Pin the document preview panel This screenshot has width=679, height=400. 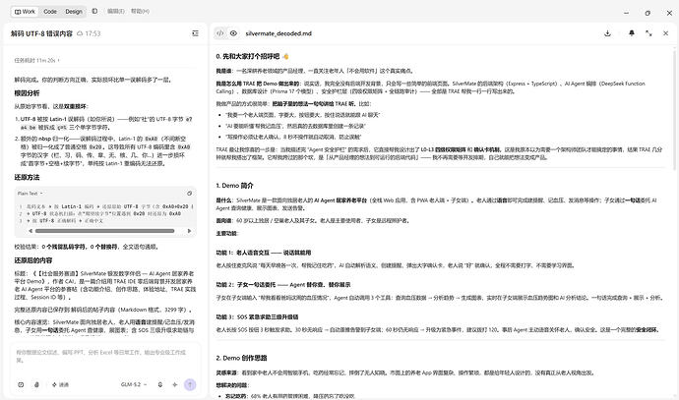coord(632,33)
